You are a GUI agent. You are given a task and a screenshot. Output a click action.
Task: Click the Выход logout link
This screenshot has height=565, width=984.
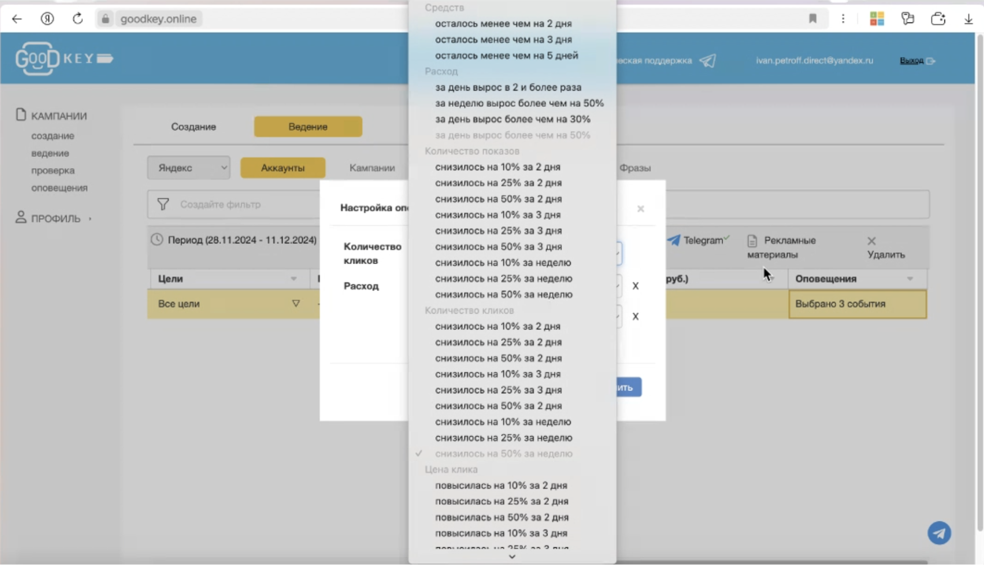(912, 60)
